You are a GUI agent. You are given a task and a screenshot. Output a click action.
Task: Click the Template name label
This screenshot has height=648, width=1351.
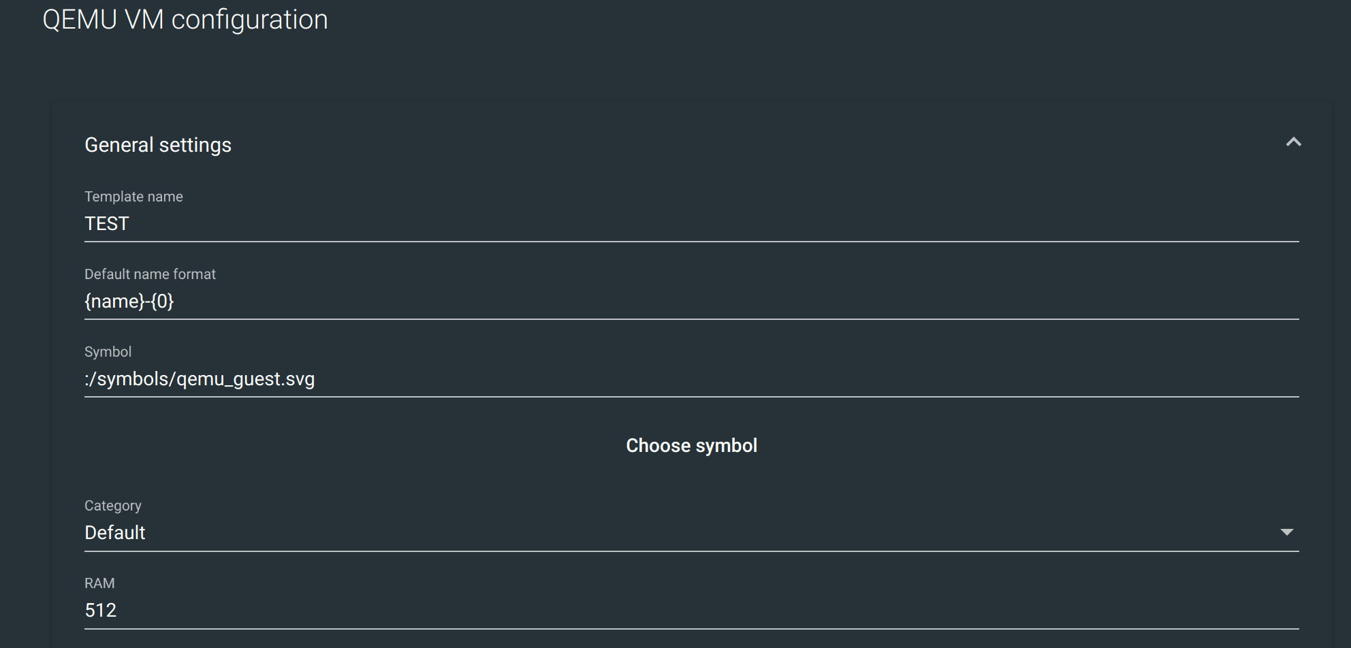pyautogui.click(x=133, y=196)
